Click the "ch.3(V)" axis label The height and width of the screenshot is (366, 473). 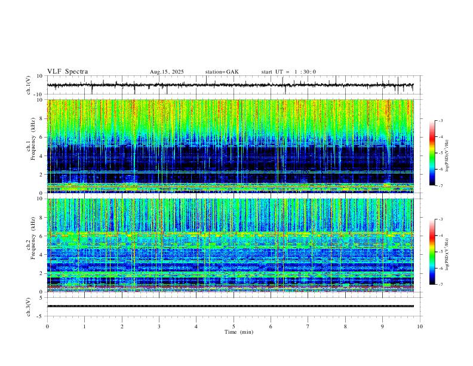pos(29,307)
